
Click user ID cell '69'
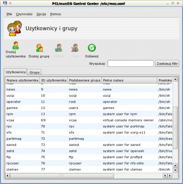pyautogui.click(x=43, y=120)
